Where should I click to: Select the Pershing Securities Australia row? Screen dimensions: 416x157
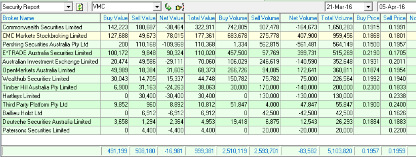pyautogui.click(x=208, y=44)
